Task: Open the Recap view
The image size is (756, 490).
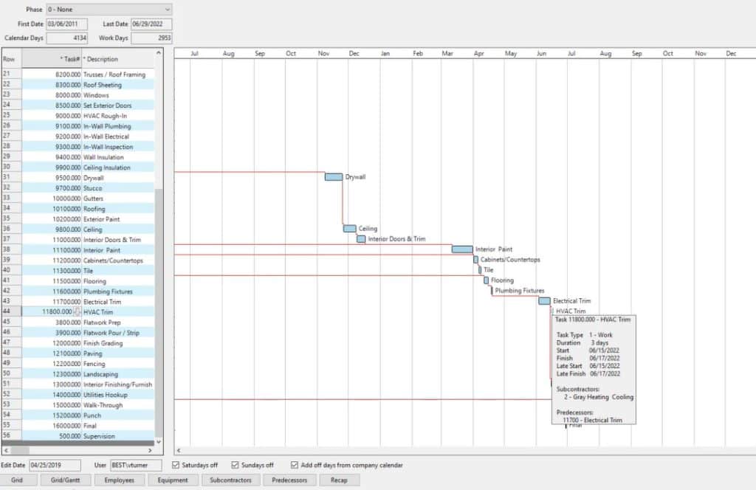Action: click(339, 480)
